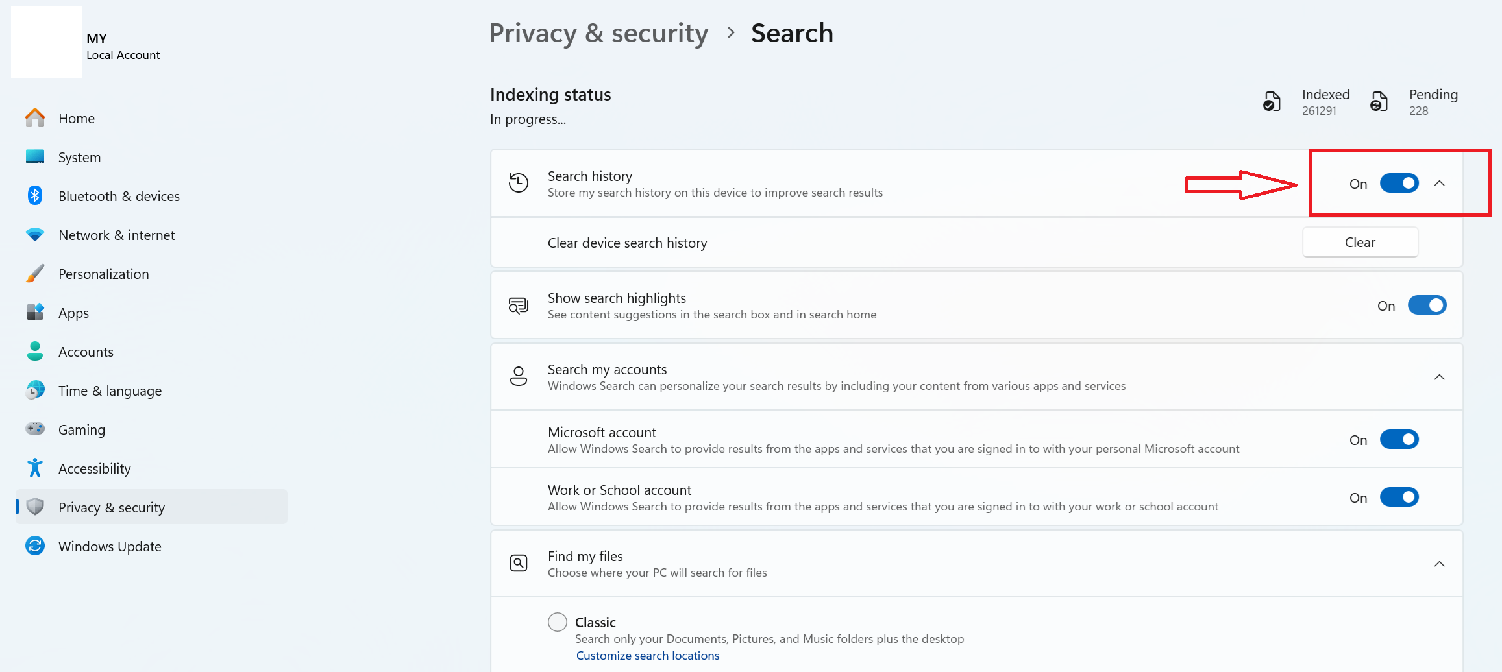Click the Accessibility figure icon

[35, 468]
